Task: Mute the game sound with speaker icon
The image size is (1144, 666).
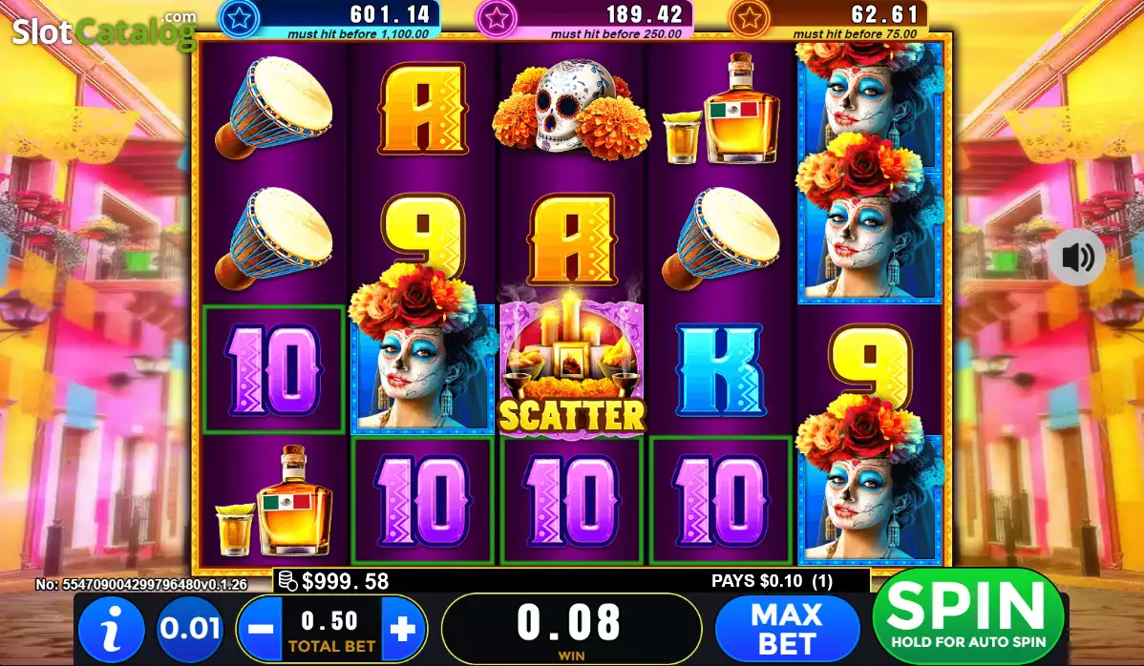Action: tap(1077, 258)
